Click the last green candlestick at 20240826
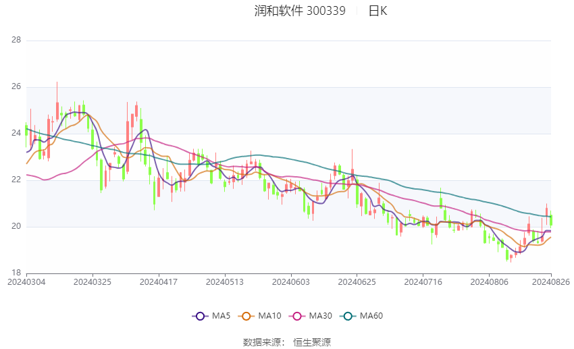574x349 pixels. click(x=551, y=220)
